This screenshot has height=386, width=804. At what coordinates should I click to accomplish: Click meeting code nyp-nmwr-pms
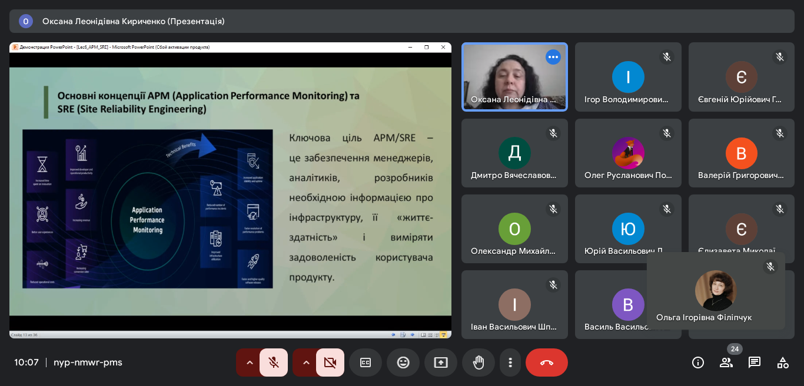[x=88, y=362]
